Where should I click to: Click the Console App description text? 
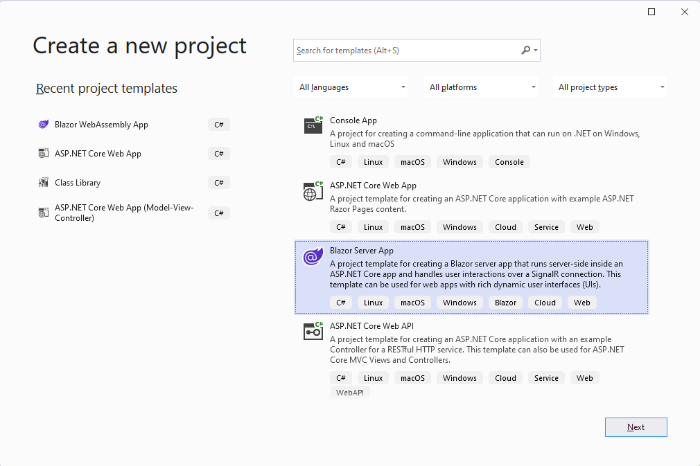(x=485, y=138)
